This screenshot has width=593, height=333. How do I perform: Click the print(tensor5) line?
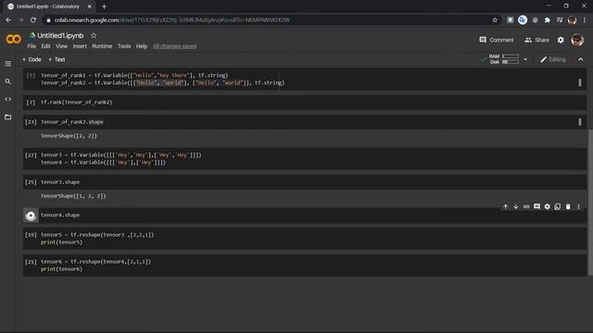point(61,242)
